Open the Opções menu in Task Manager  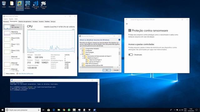pos(11,19)
